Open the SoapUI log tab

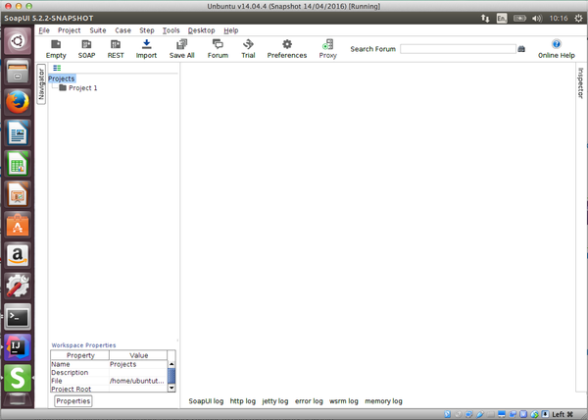coord(206,401)
